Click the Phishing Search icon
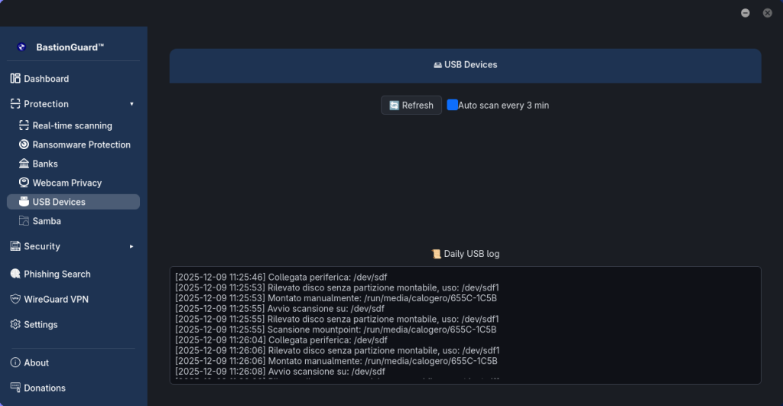 click(15, 274)
